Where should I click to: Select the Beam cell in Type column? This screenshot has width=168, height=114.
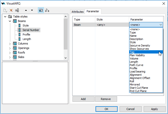tap(84, 25)
